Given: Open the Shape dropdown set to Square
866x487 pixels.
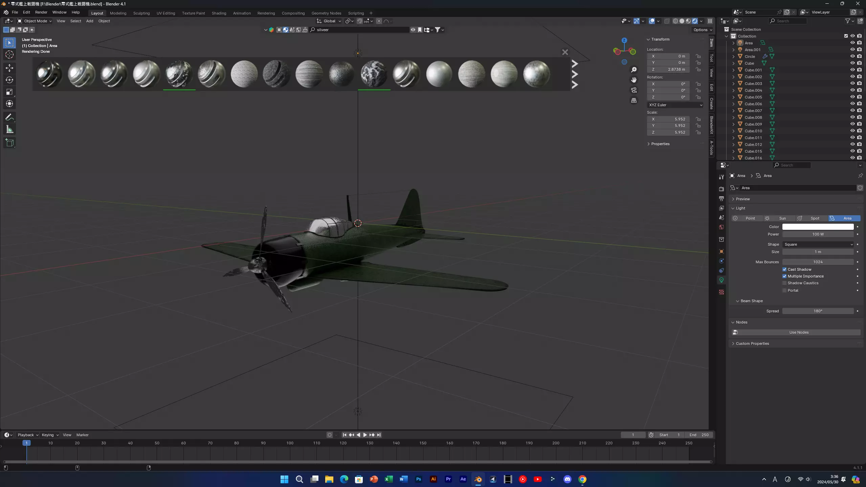Looking at the screenshot, I should coord(818,244).
